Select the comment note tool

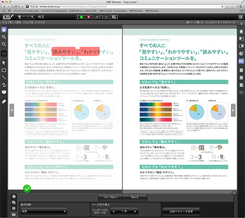(4, 92)
